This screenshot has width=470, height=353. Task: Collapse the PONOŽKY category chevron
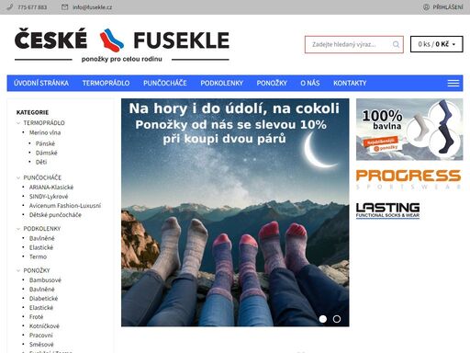pyautogui.click(x=18, y=270)
